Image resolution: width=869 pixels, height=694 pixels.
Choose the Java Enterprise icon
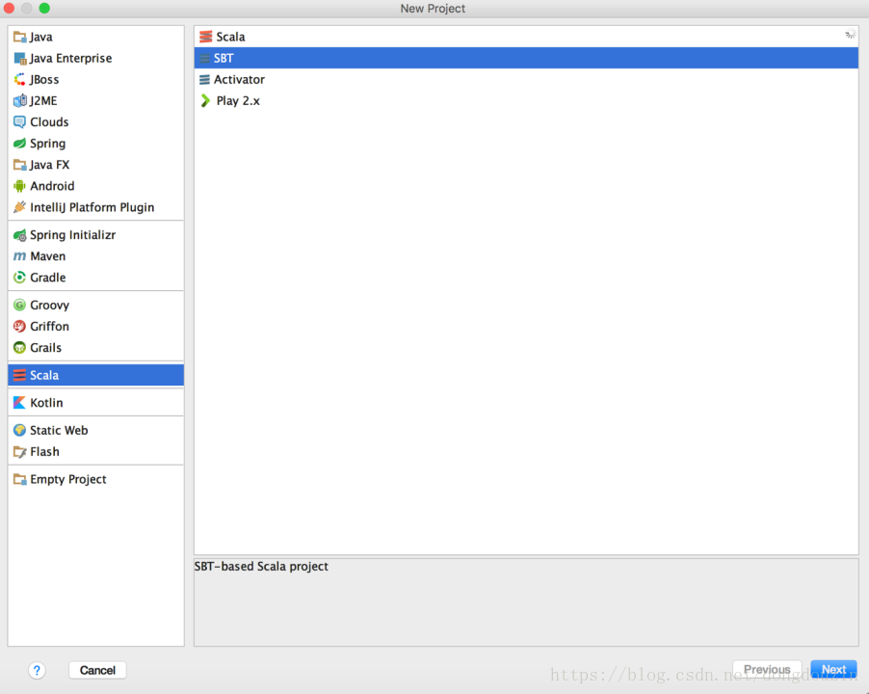pos(20,58)
